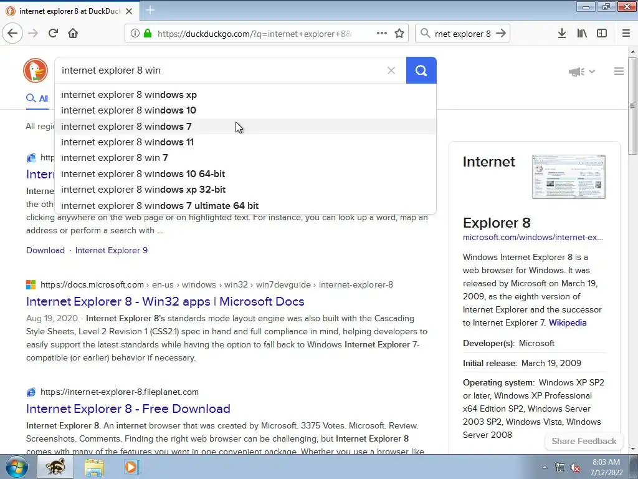Show hidden tray icons arrow

tap(545, 468)
